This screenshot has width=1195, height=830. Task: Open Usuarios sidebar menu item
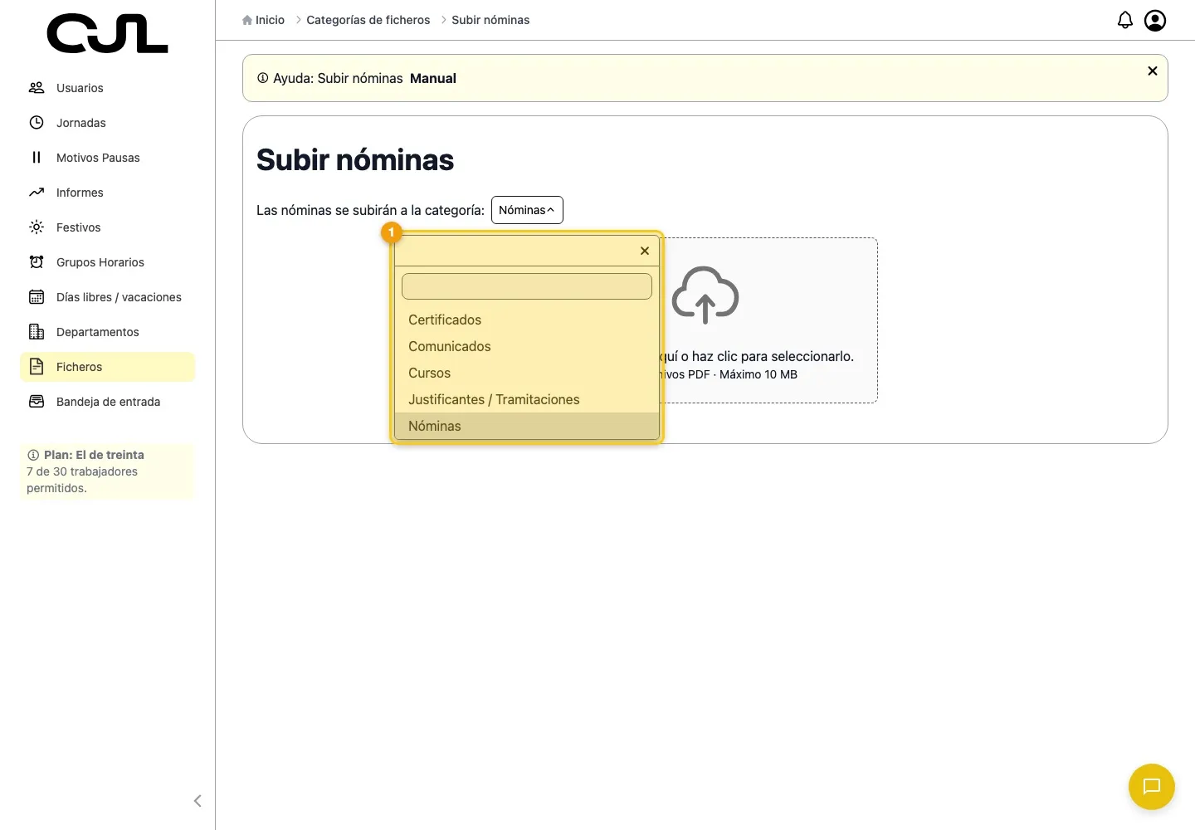(107, 88)
